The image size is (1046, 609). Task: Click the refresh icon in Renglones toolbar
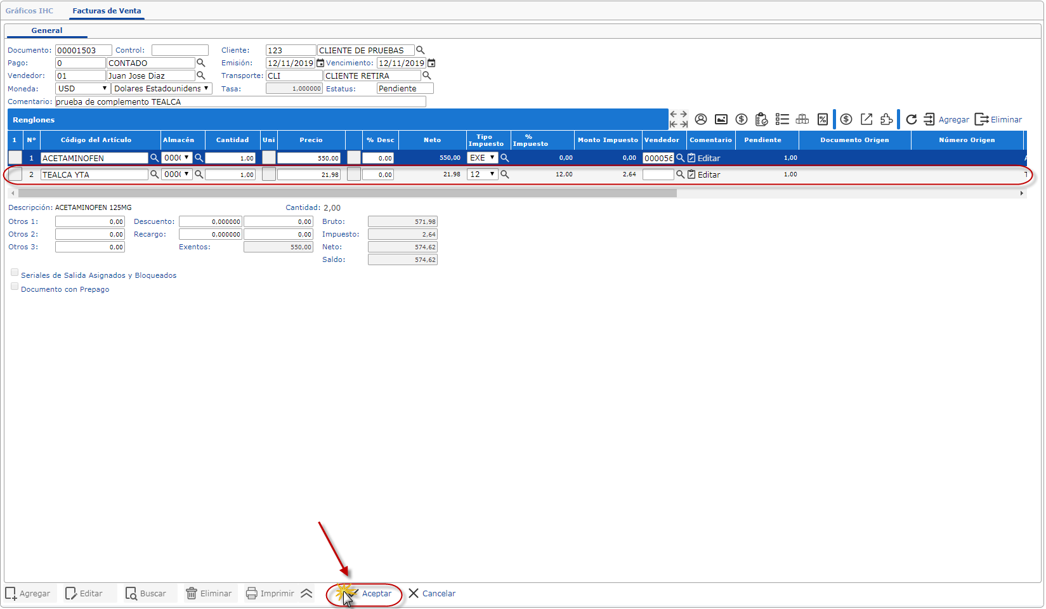911,119
